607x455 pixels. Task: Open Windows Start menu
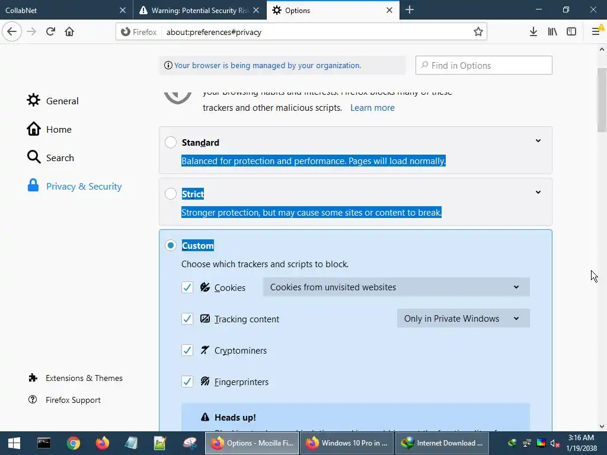14,443
